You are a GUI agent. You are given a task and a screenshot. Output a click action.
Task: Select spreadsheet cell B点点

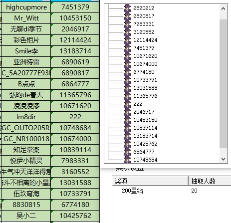pos(26,84)
